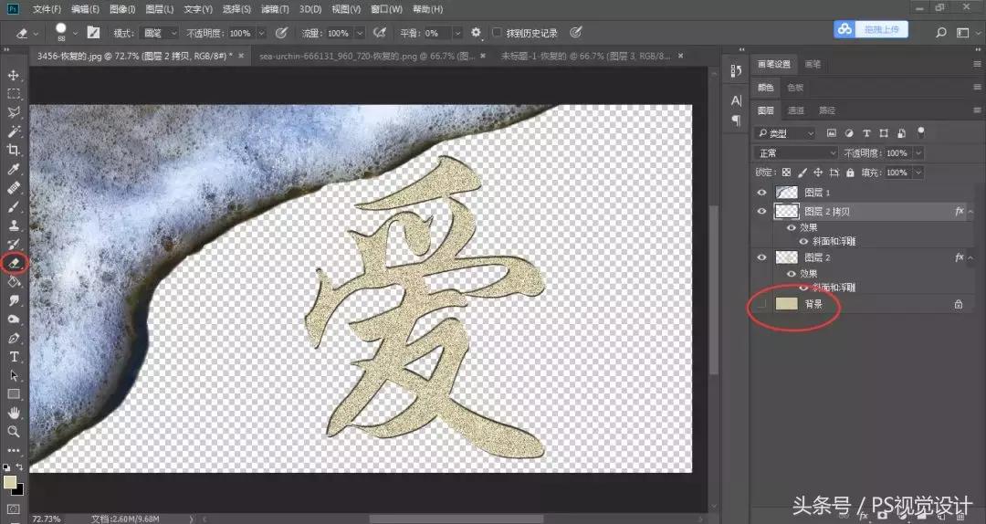The image size is (986, 524).
Task: Toggle Quick Mask mode icon
Action: coord(13,508)
